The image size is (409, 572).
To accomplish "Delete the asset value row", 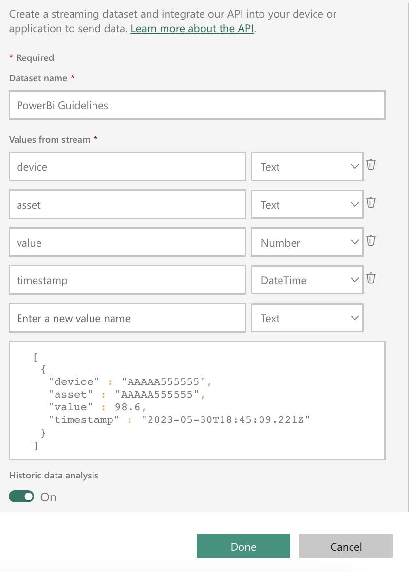I will click(371, 203).
